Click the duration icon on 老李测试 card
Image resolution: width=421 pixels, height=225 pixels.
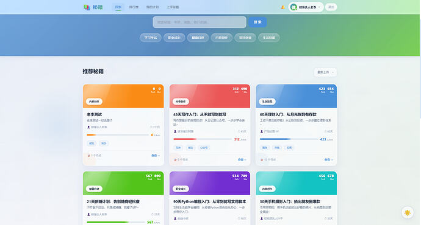pyautogui.click(x=151, y=127)
